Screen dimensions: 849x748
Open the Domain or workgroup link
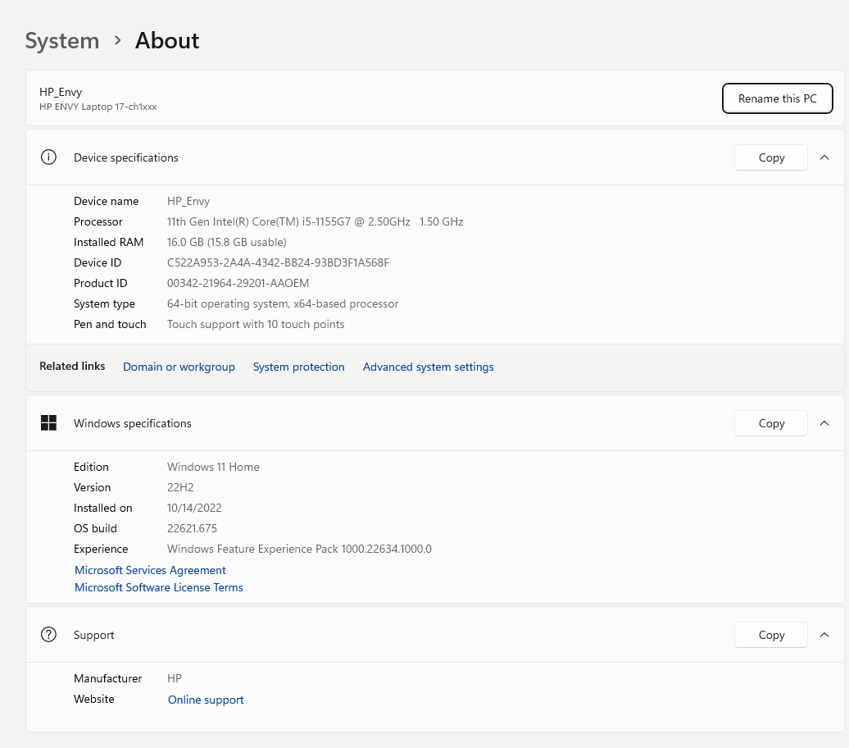[x=179, y=367]
